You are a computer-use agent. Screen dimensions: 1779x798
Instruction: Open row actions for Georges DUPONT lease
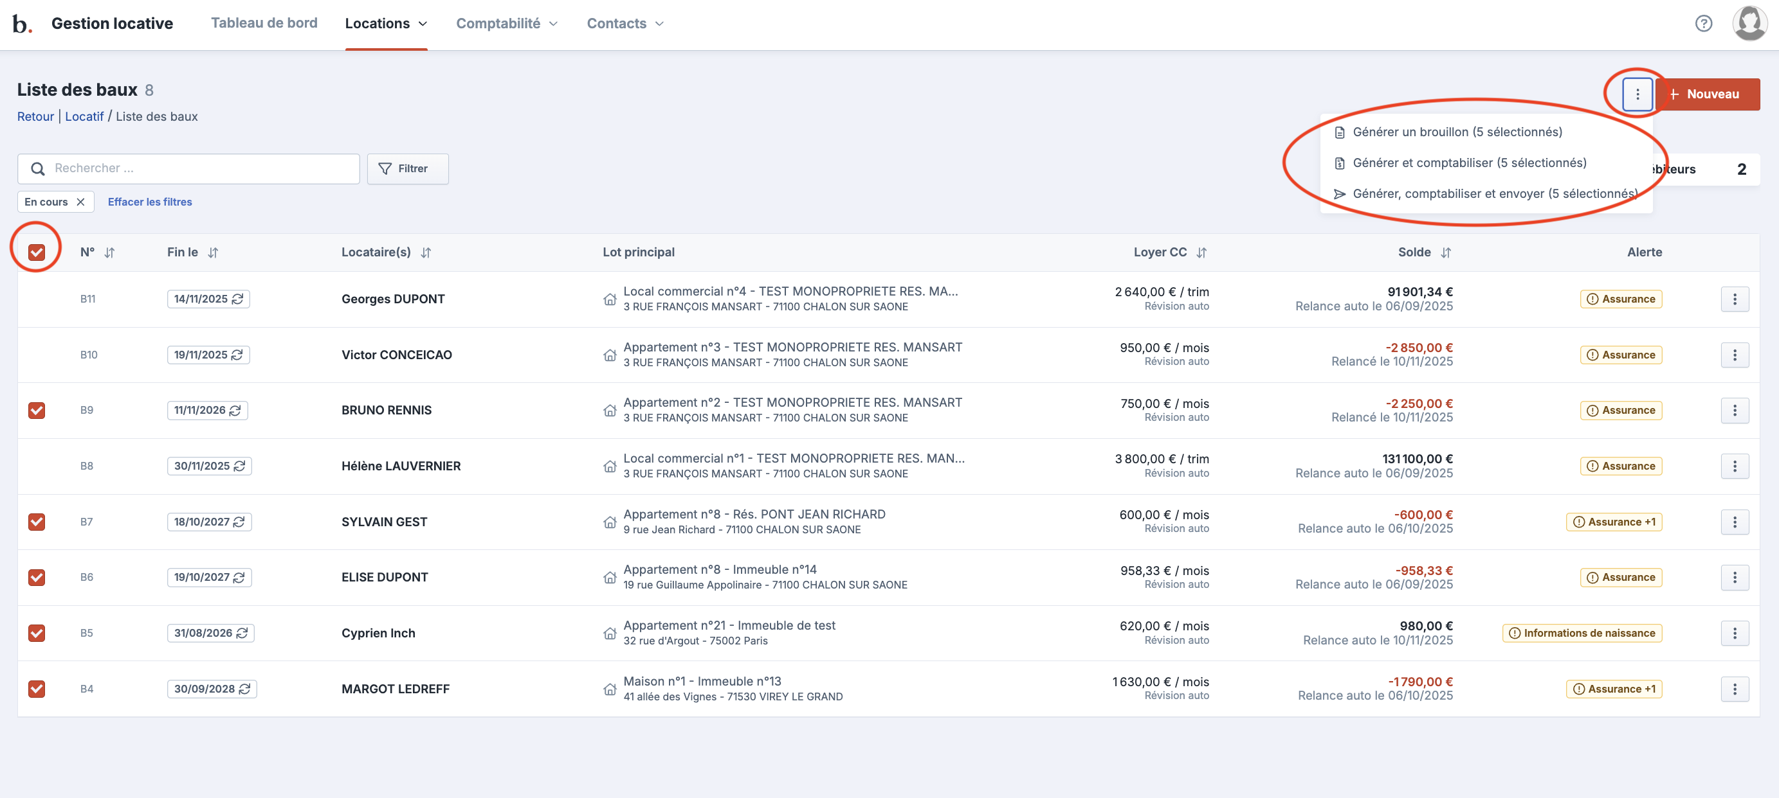point(1733,299)
